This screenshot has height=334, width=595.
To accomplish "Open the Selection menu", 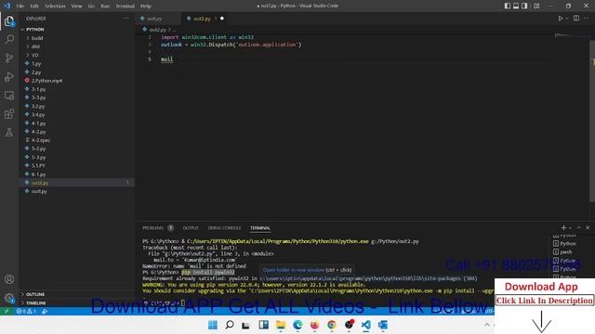I will (x=55, y=6).
